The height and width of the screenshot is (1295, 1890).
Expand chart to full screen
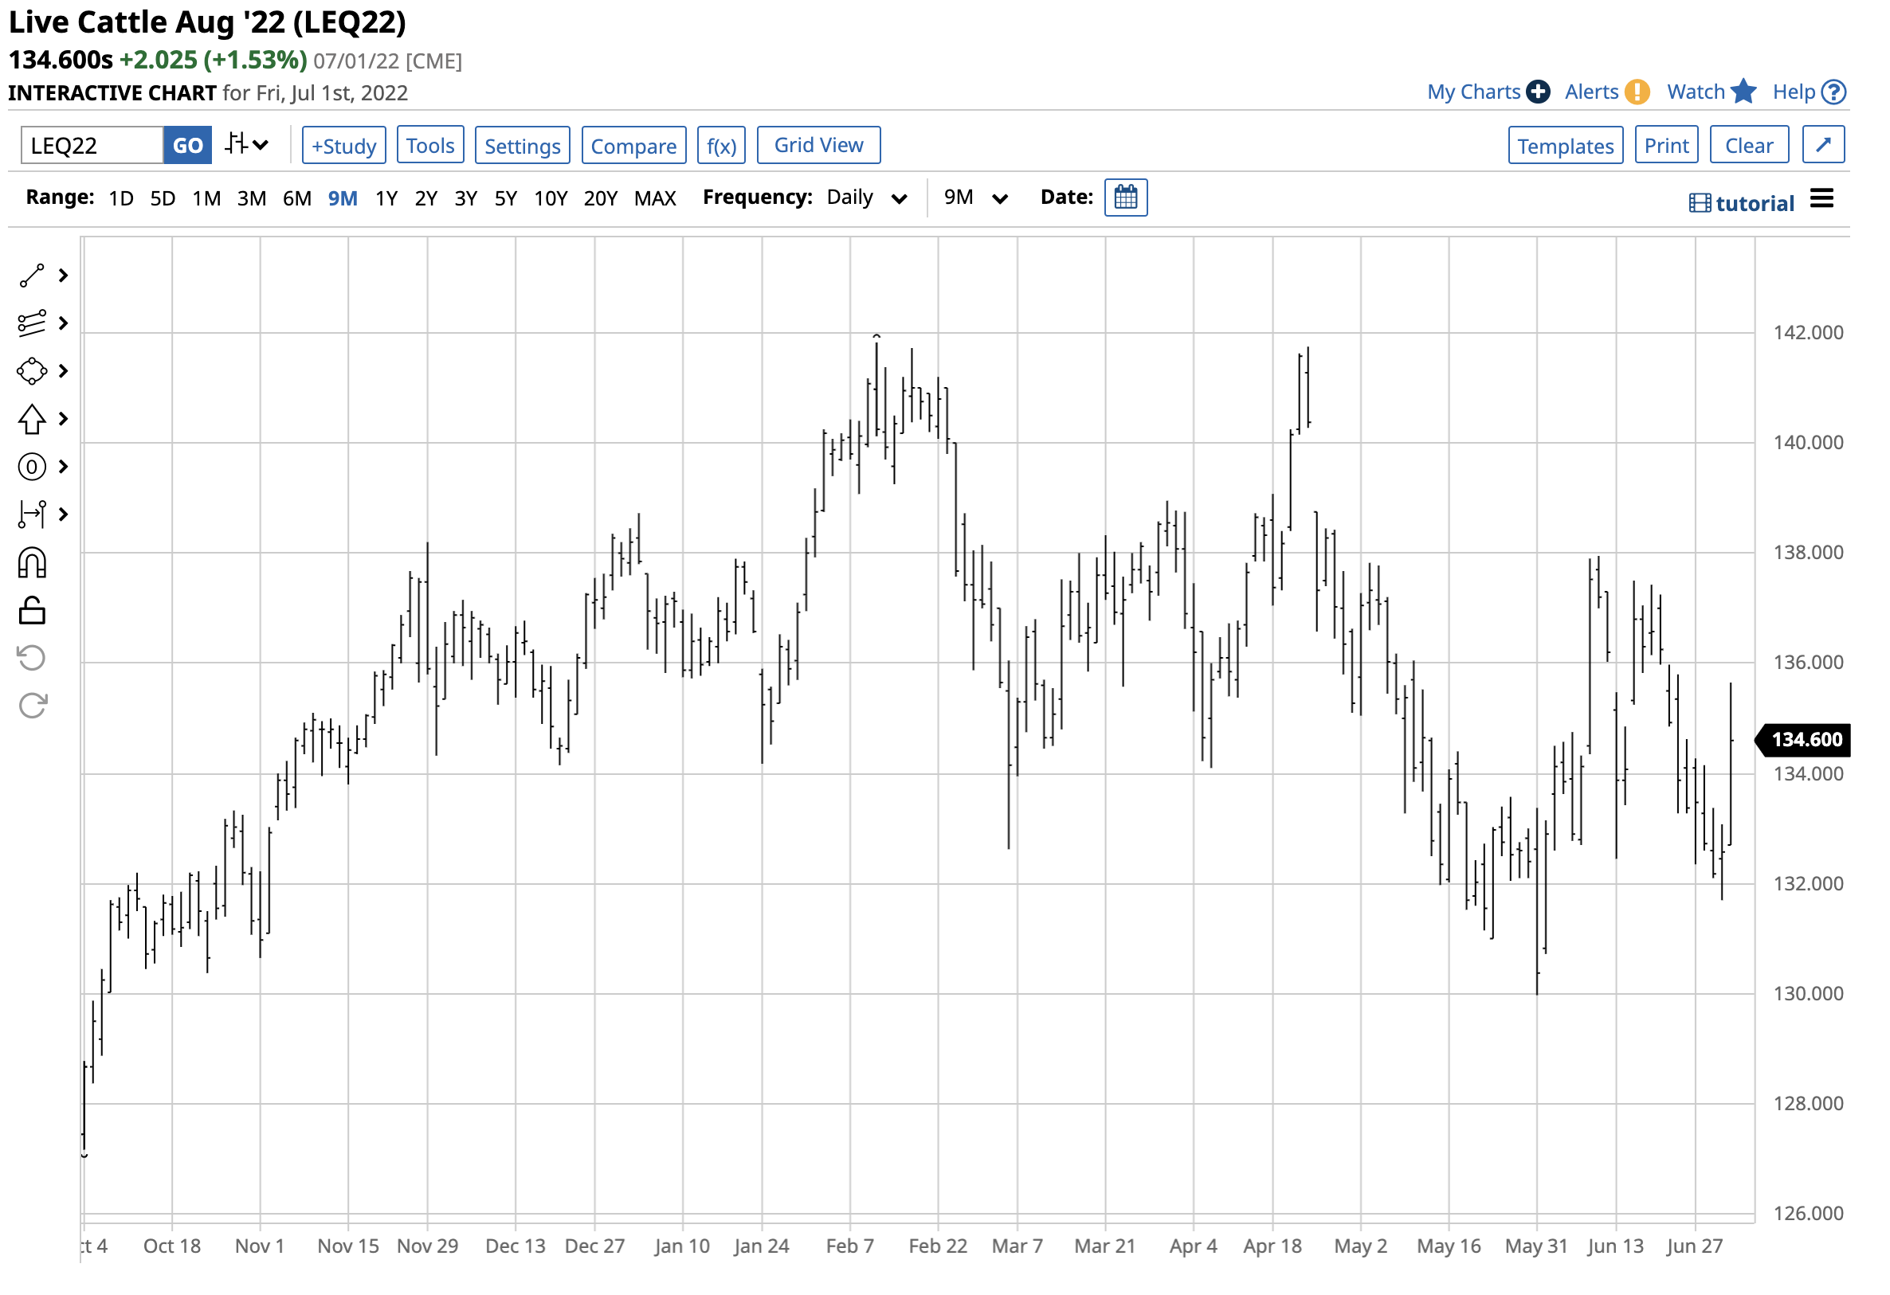pyautogui.click(x=1824, y=146)
